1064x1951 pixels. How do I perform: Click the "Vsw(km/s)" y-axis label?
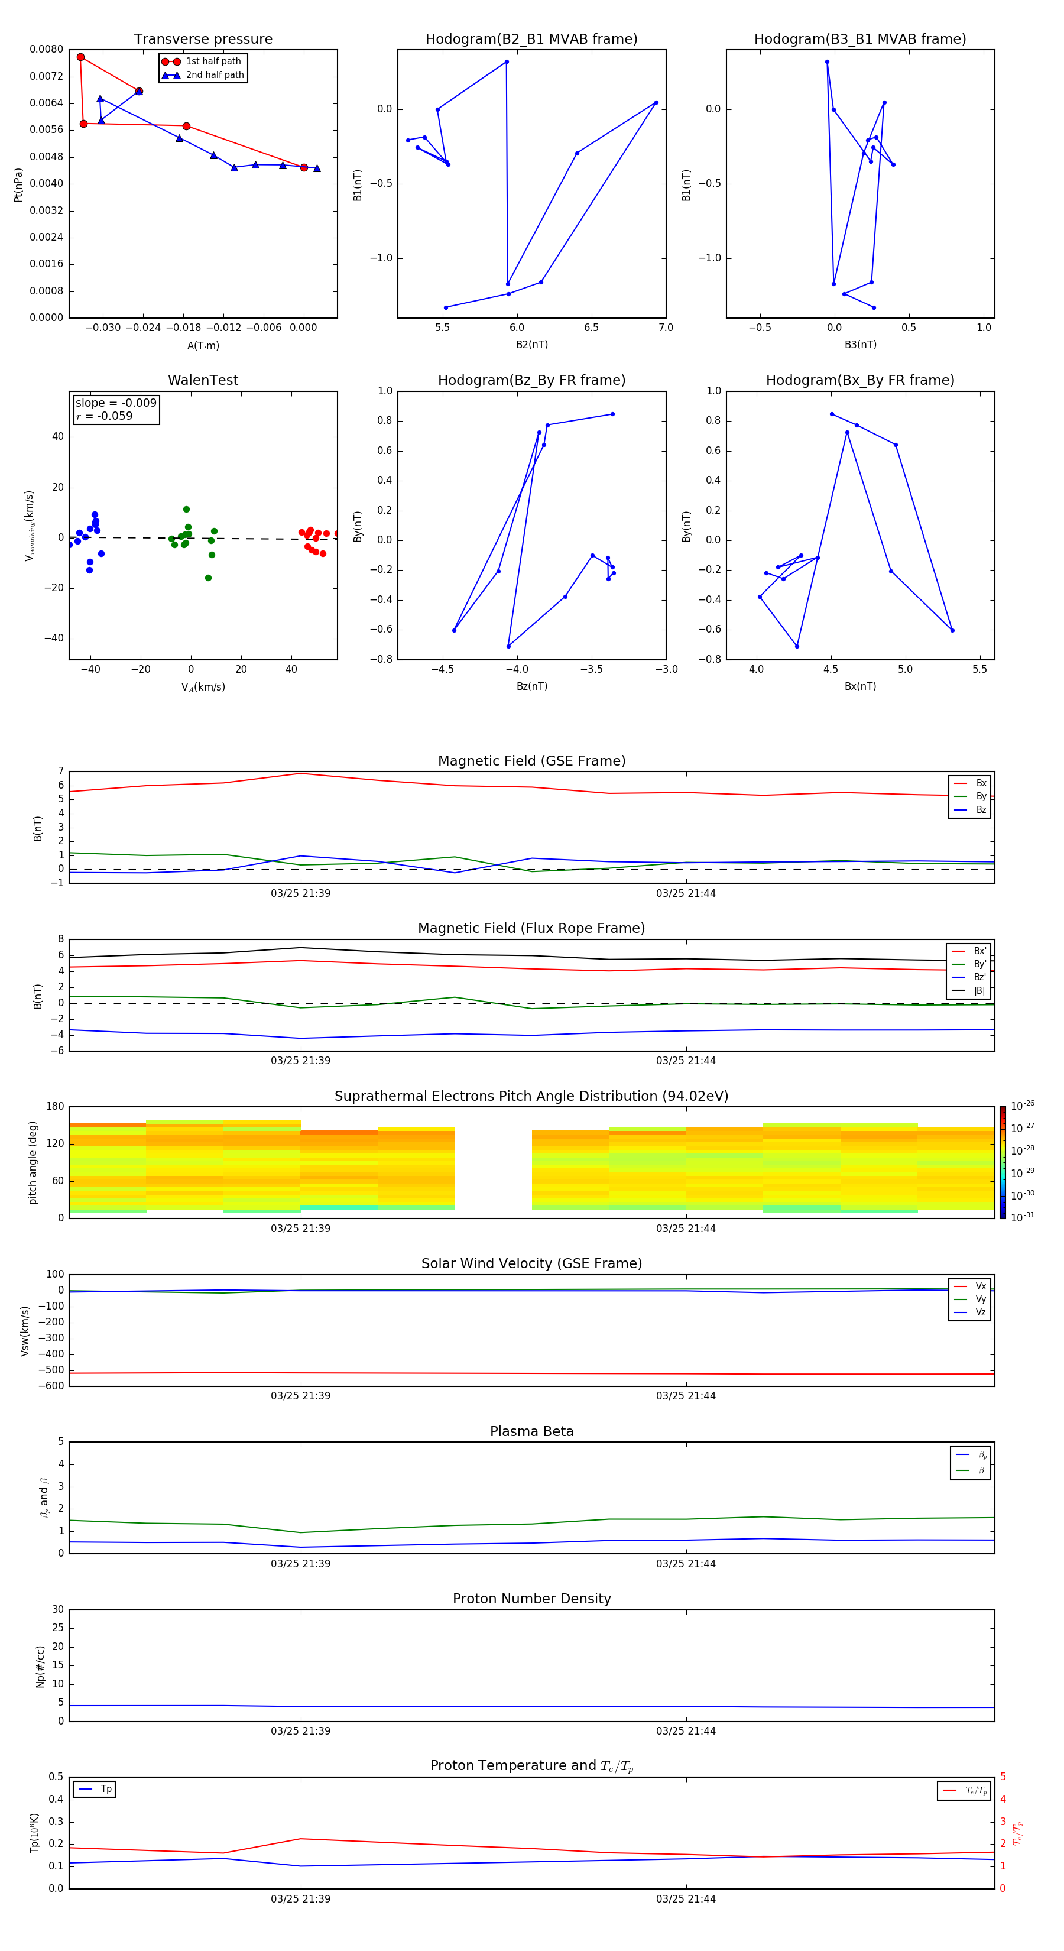(24, 1331)
